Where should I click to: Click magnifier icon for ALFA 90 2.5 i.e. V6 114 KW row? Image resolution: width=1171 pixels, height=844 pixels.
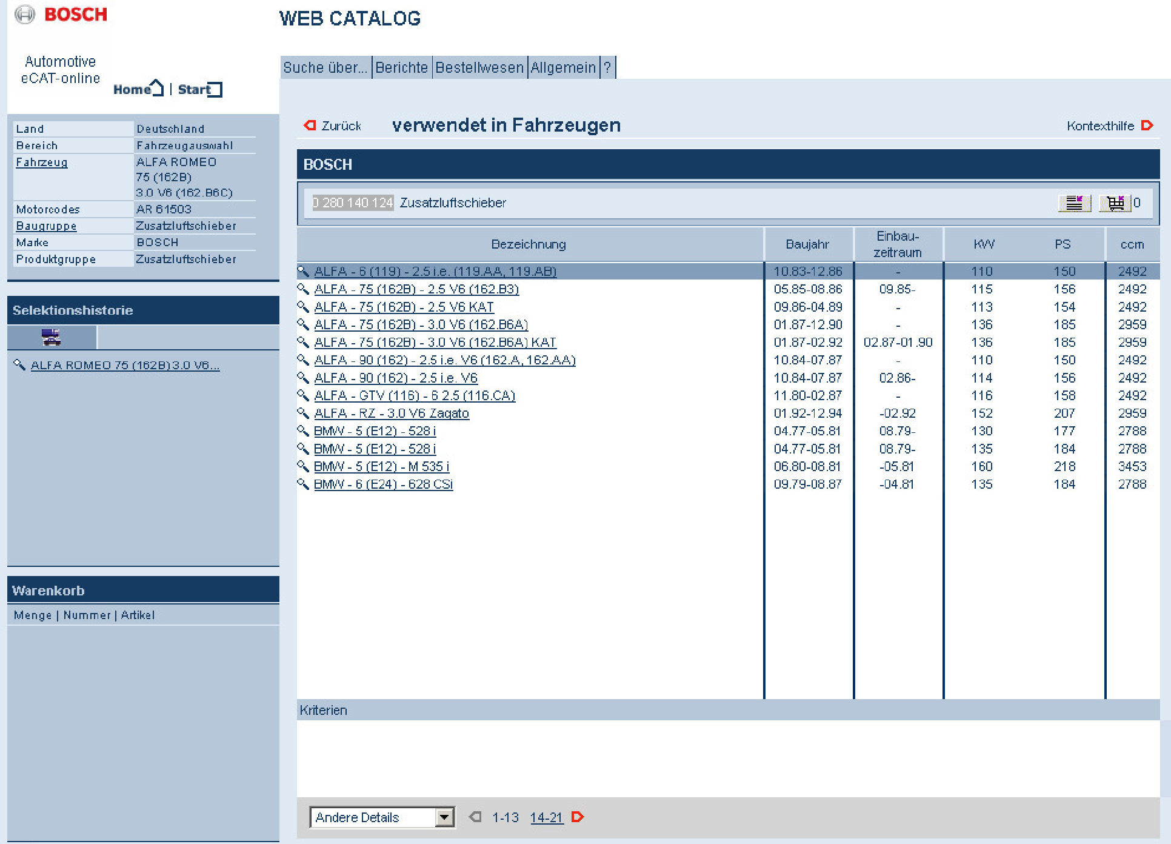click(303, 378)
